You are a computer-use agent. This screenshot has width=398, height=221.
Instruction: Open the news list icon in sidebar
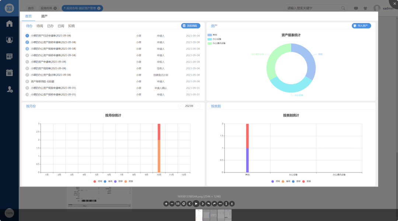9,57
